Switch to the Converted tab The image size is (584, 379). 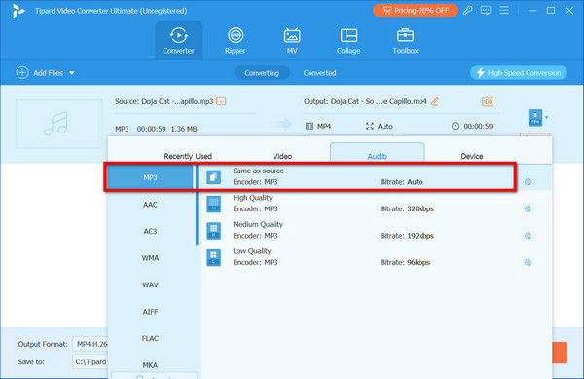point(319,73)
